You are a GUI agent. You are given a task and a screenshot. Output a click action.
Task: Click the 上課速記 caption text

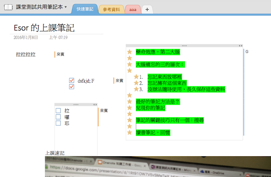(55, 153)
